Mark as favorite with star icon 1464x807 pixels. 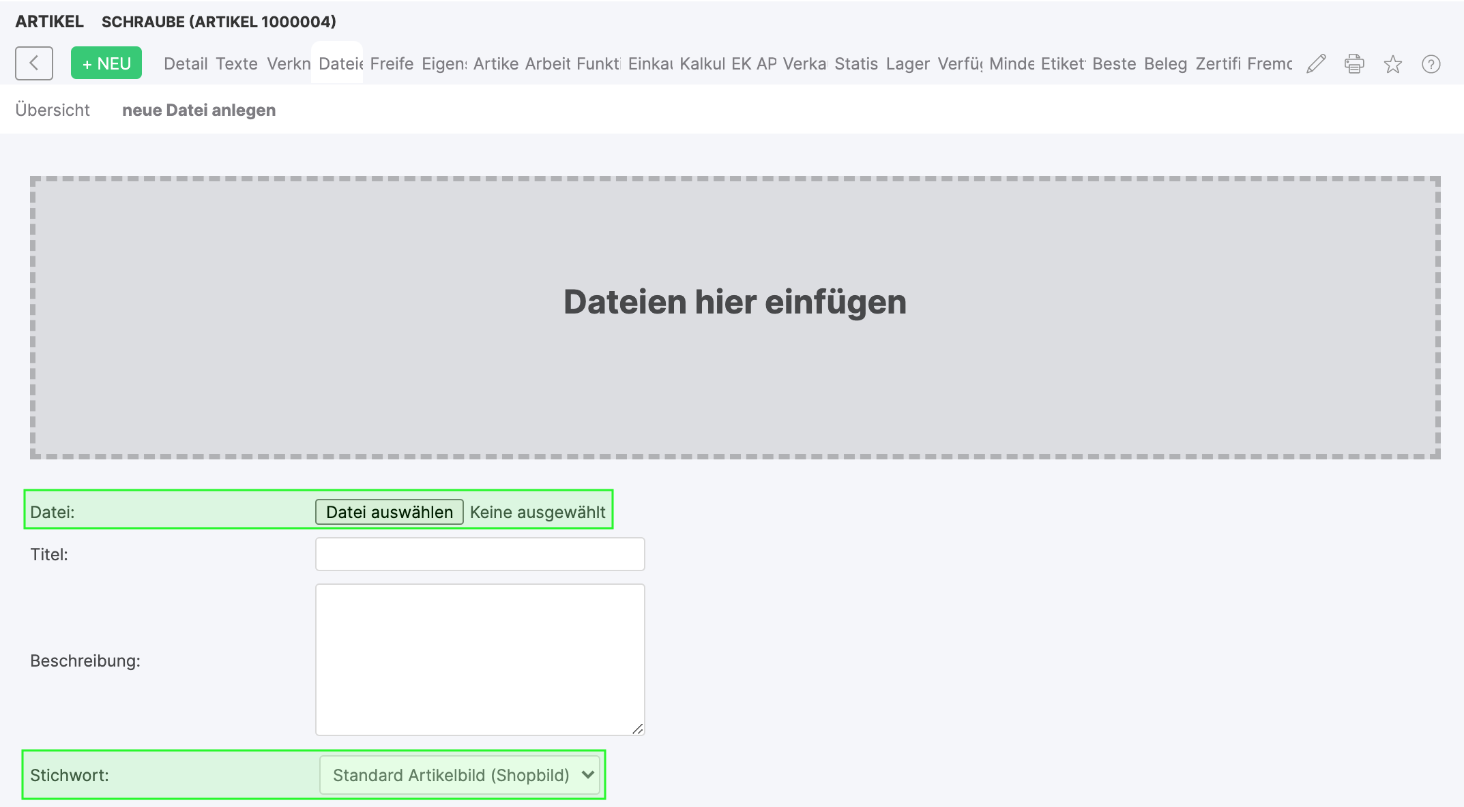coord(1392,64)
